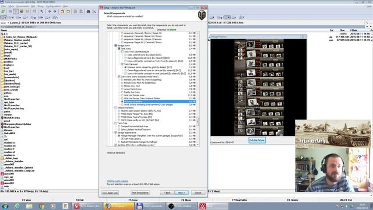
Task: Click F7 NewFolder in function key bar
Action: click(x=240, y=200)
